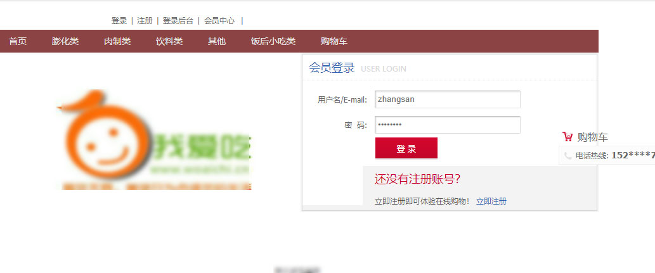Open 购物车 in the navigation bar

(x=334, y=41)
